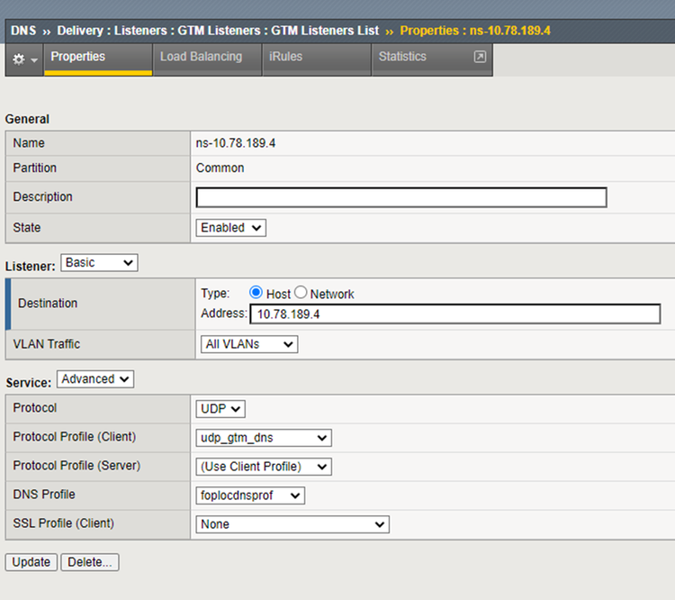The height and width of the screenshot is (600, 675).
Task: Click into the Description text field
Action: 401,197
